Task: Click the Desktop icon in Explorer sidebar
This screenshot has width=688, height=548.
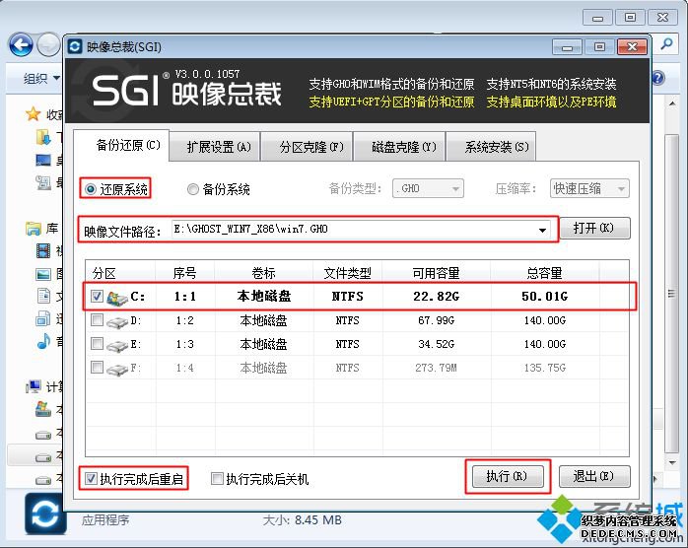Action: pos(43,160)
